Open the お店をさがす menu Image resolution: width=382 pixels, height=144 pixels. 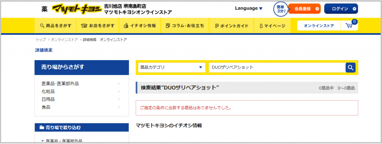click(x=98, y=26)
